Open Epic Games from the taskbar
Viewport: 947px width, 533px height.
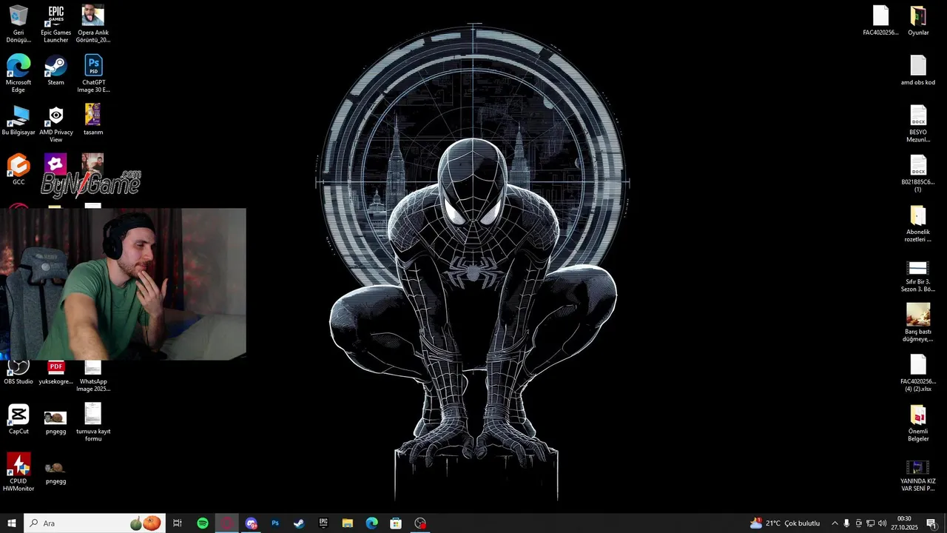click(323, 523)
